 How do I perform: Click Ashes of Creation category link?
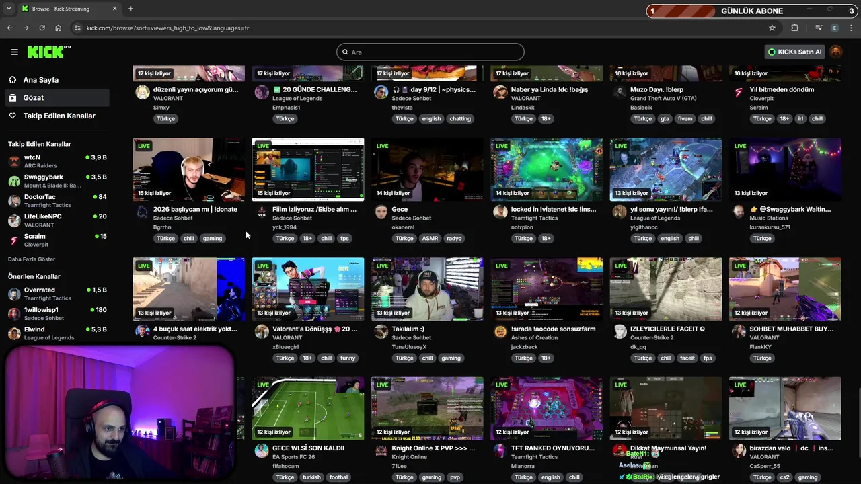pos(534,337)
